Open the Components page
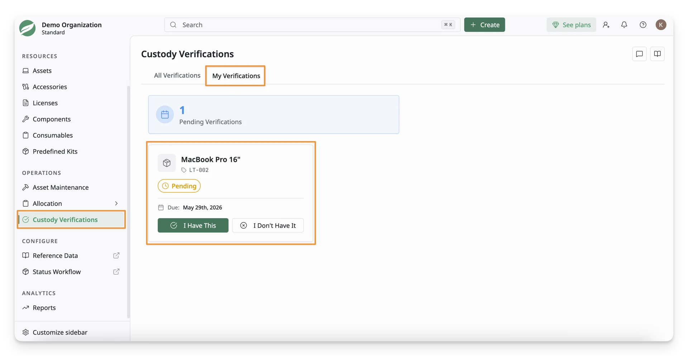This screenshot has width=688, height=356. 52,119
